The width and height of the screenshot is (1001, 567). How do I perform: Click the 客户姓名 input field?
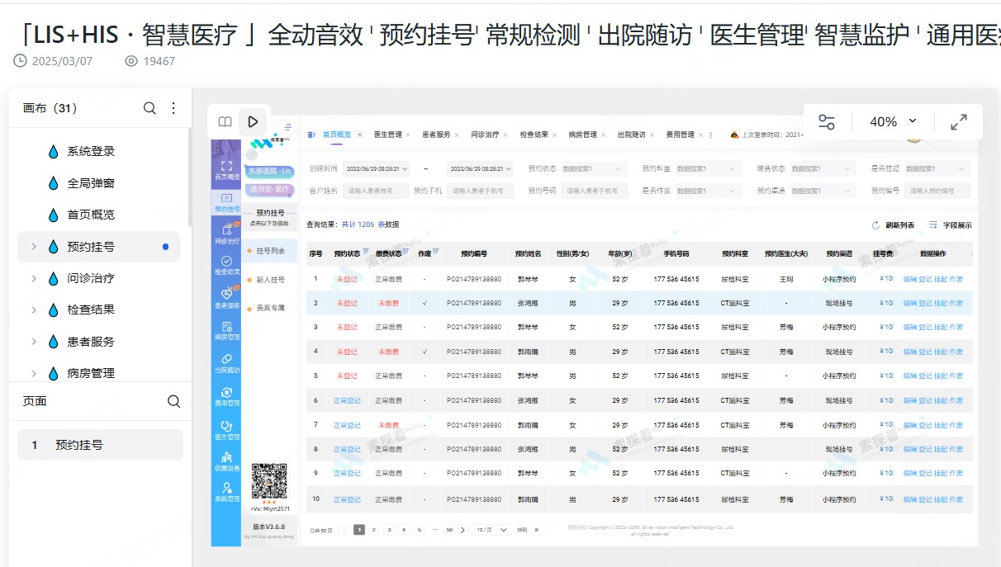coord(376,191)
